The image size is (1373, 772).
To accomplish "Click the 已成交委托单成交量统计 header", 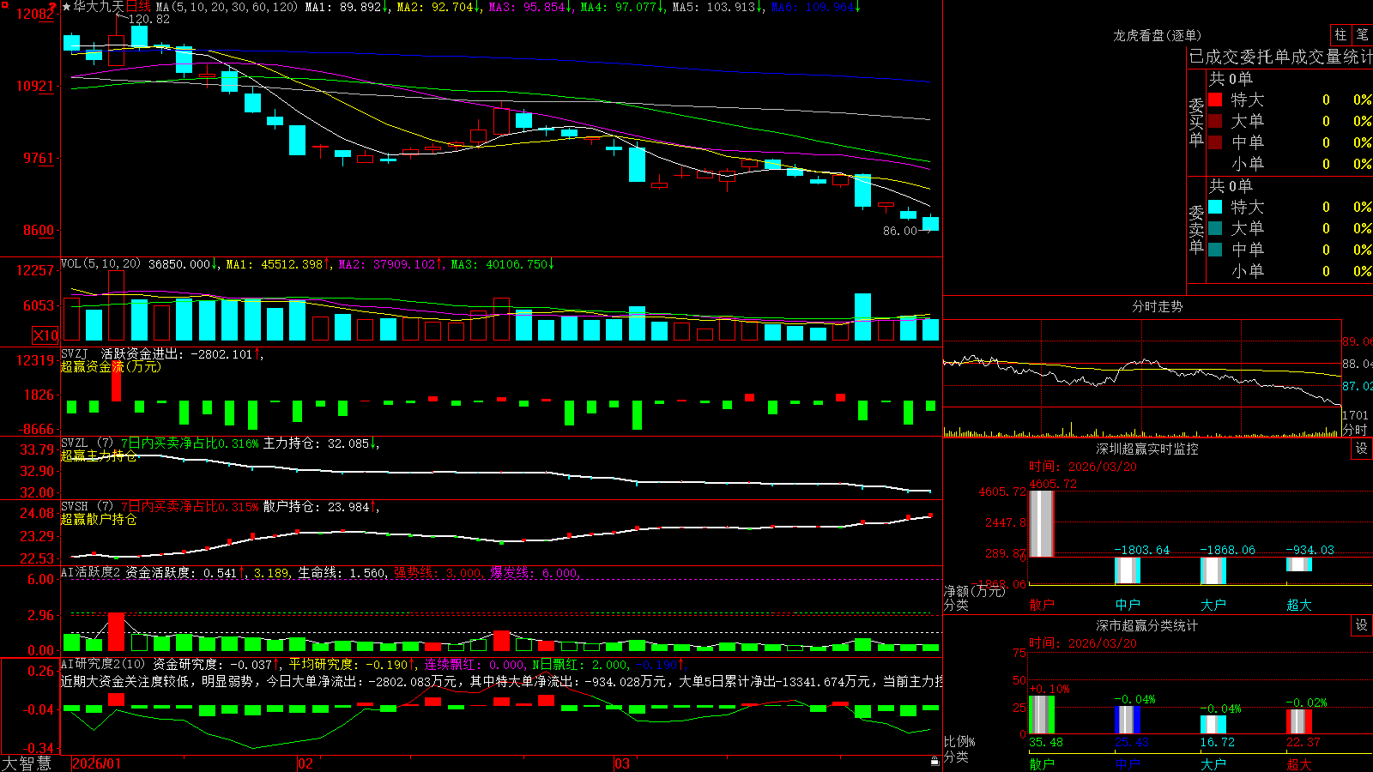I will (x=1280, y=57).
